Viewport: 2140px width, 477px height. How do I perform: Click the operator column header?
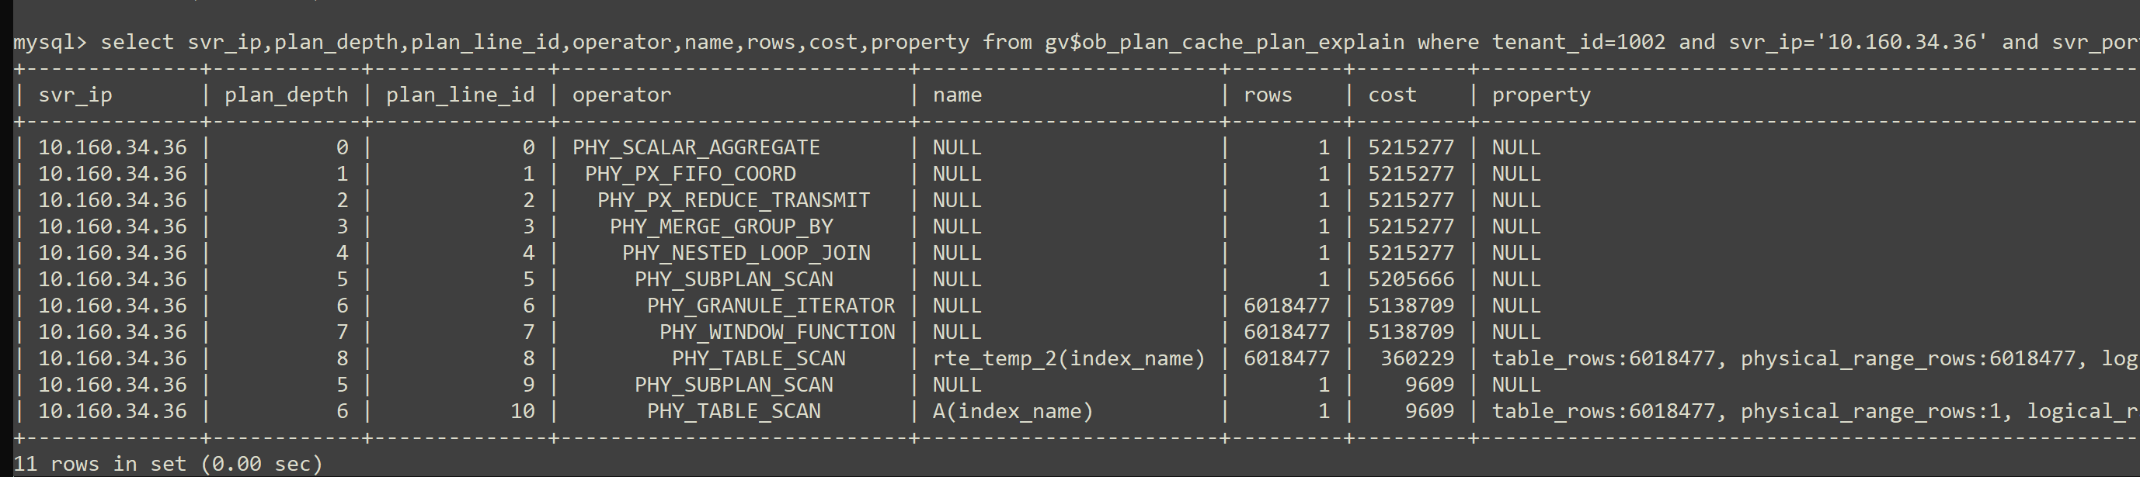[621, 95]
